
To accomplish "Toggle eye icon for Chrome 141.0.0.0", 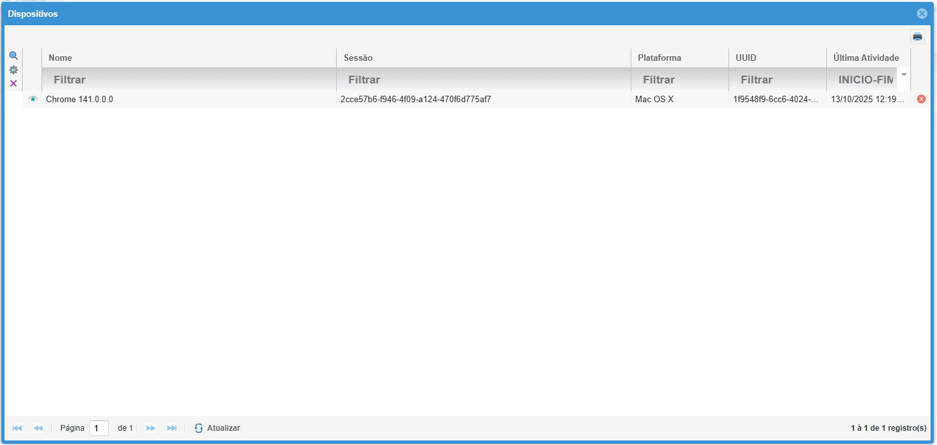I will pos(33,99).
